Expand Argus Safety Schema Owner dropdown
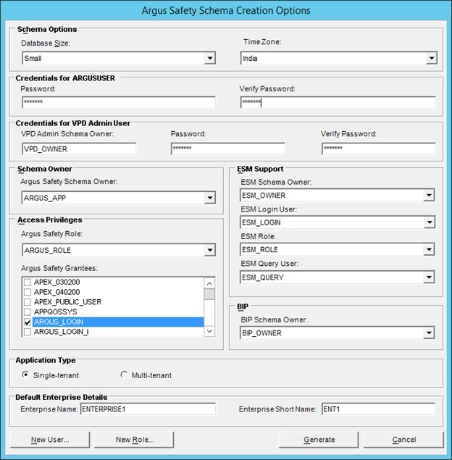The height and width of the screenshot is (460, 452). click(x=210, y=198)
